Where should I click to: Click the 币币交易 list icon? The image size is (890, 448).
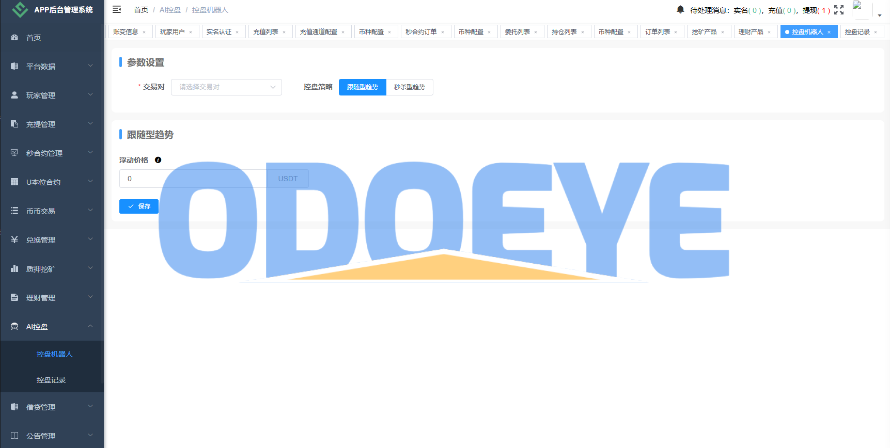pyautogui.click(x=14, y=211)
